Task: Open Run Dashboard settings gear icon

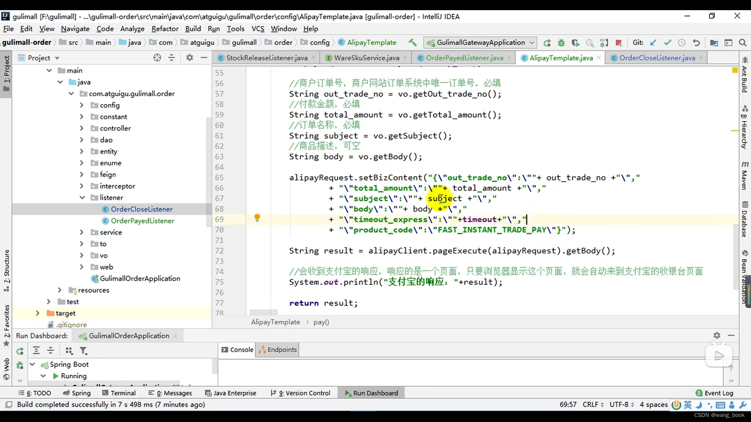Action: pos(717,335)
